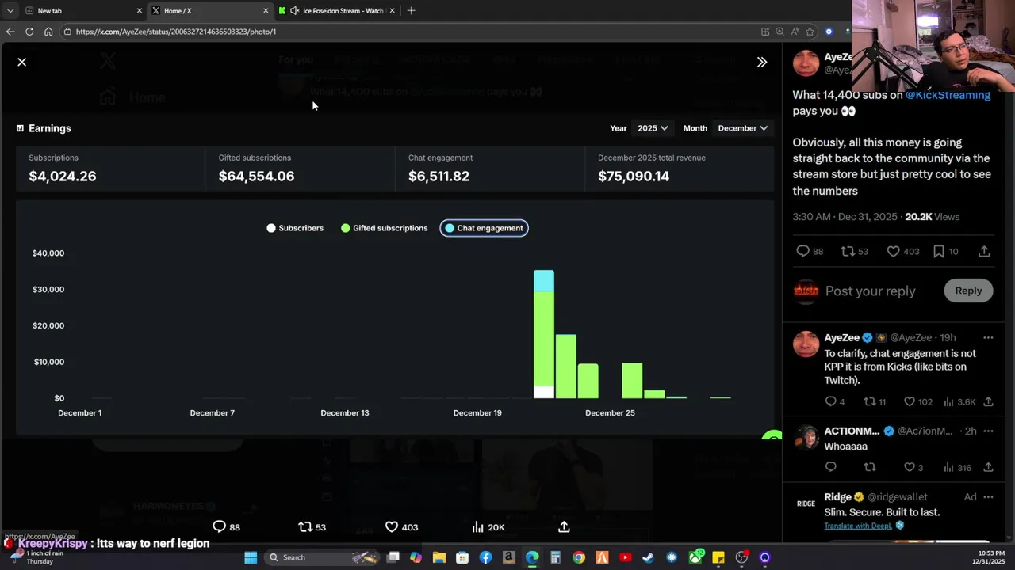Open a new browser tab with plus button
The image size is (1015, 570).
click(411, 10)
